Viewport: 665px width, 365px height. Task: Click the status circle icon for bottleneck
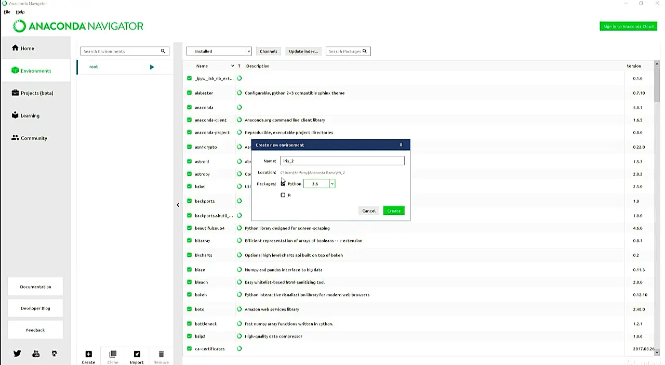pyautogui.click(x=240, y=324)
